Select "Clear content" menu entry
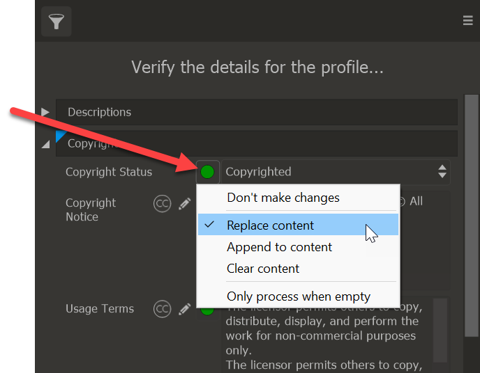Viewport: 480px width, 373px height. (298, 269)
